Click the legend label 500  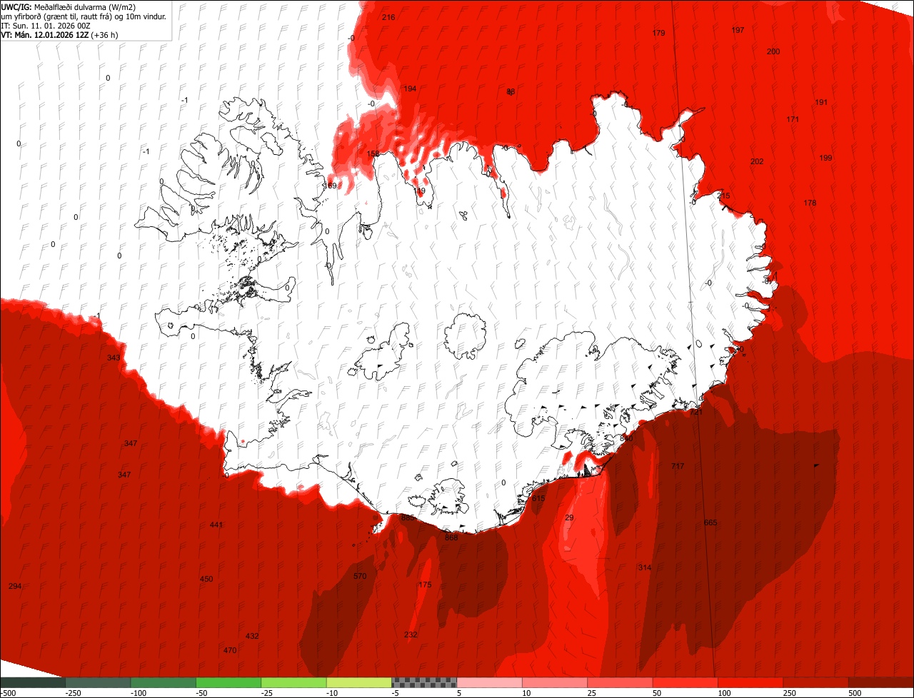pyautogui.click(x=855, y=693)
